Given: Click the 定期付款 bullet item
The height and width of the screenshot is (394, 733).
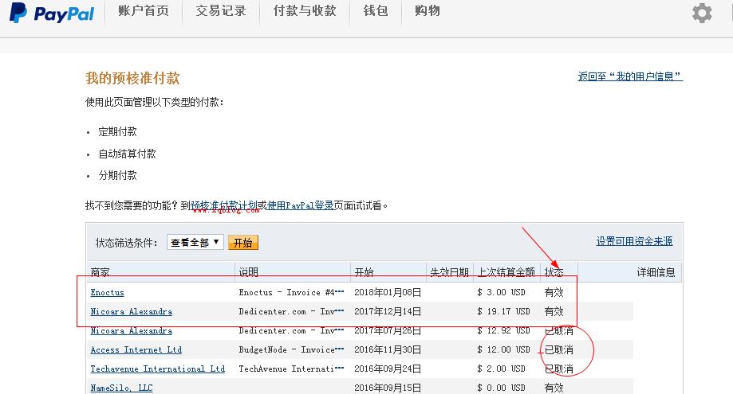Looking at the screenshot, I should 117,131.
